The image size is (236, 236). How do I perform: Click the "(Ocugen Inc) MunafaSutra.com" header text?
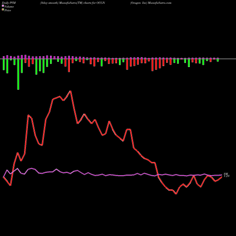tap(151, 3)
